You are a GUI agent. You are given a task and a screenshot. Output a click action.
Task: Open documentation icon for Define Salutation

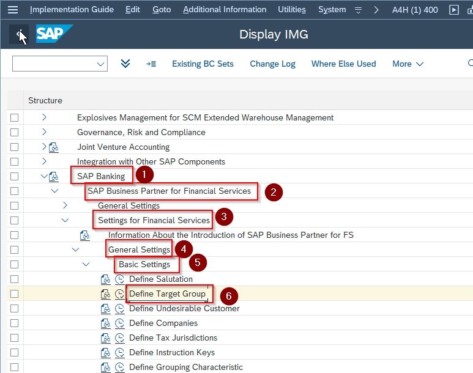pyautogui.click(x=106, y=279)
